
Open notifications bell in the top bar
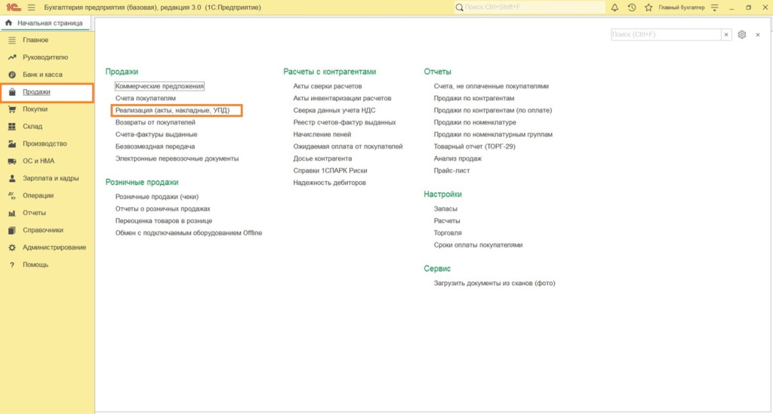pos(614,7)
